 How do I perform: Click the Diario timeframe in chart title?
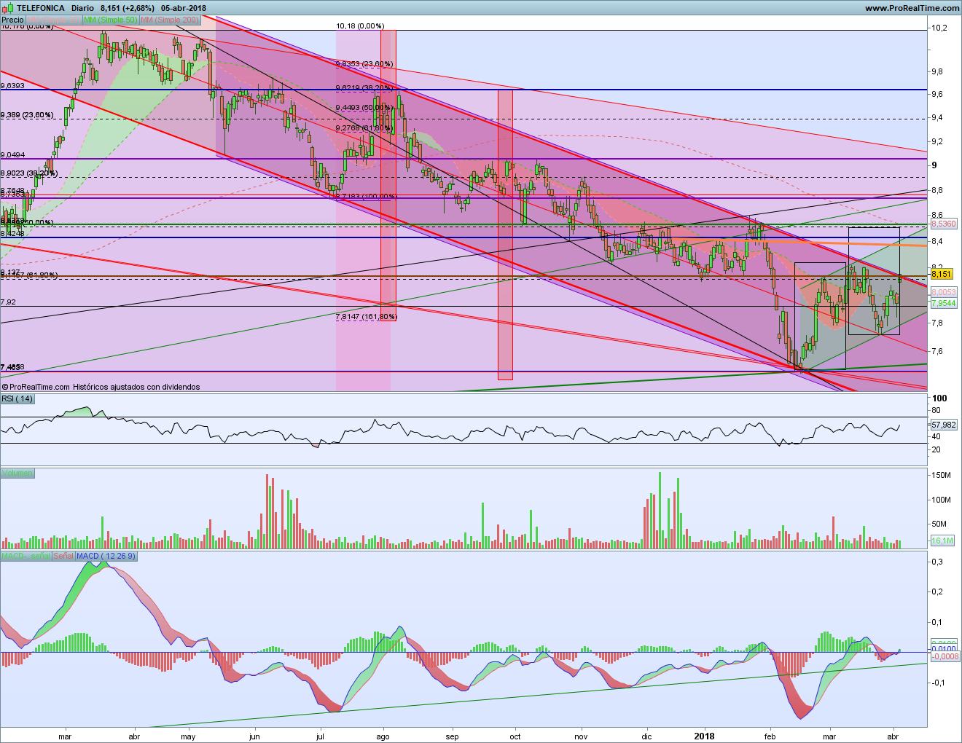pos(82,8)
